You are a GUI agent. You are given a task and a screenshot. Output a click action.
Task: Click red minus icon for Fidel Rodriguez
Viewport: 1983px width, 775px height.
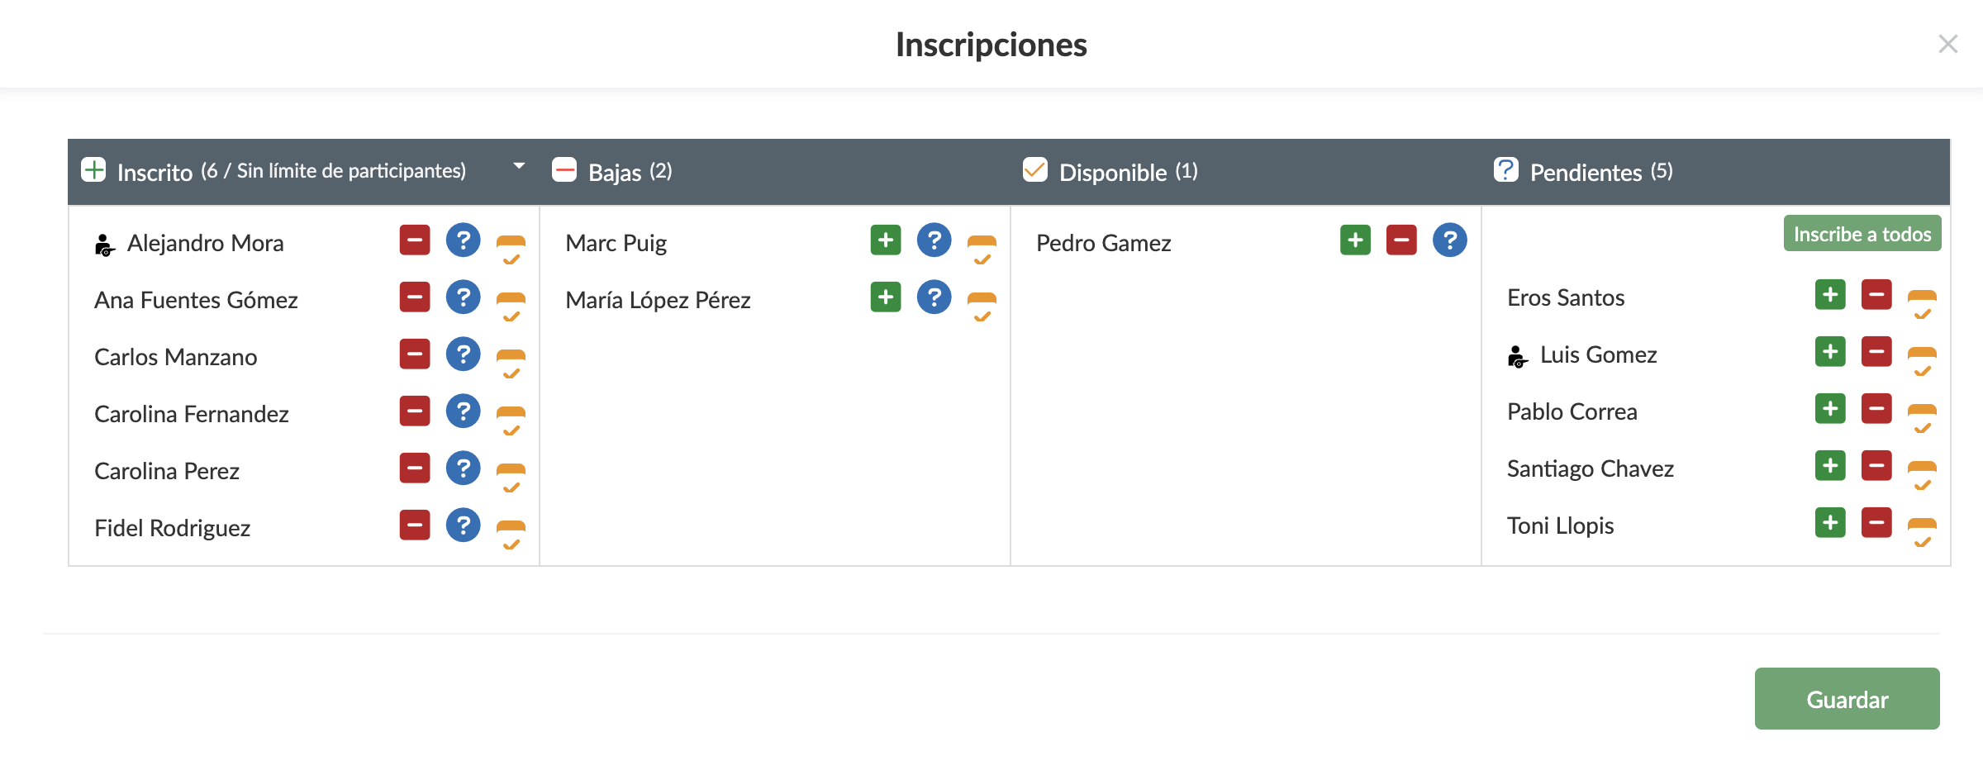click(x=415, y=525)
